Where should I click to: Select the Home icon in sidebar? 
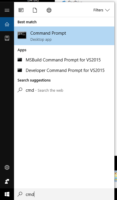7,24
